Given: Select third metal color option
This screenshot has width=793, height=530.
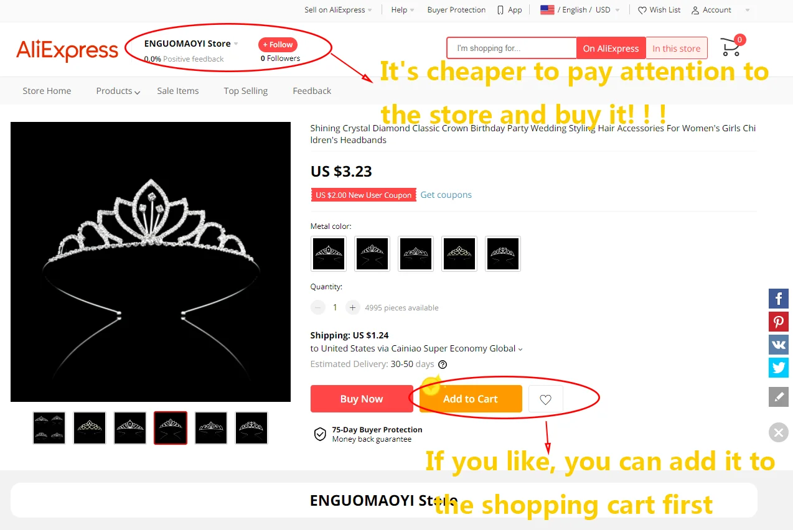Looking at the screenshot, I should click(x=416, y=254).
